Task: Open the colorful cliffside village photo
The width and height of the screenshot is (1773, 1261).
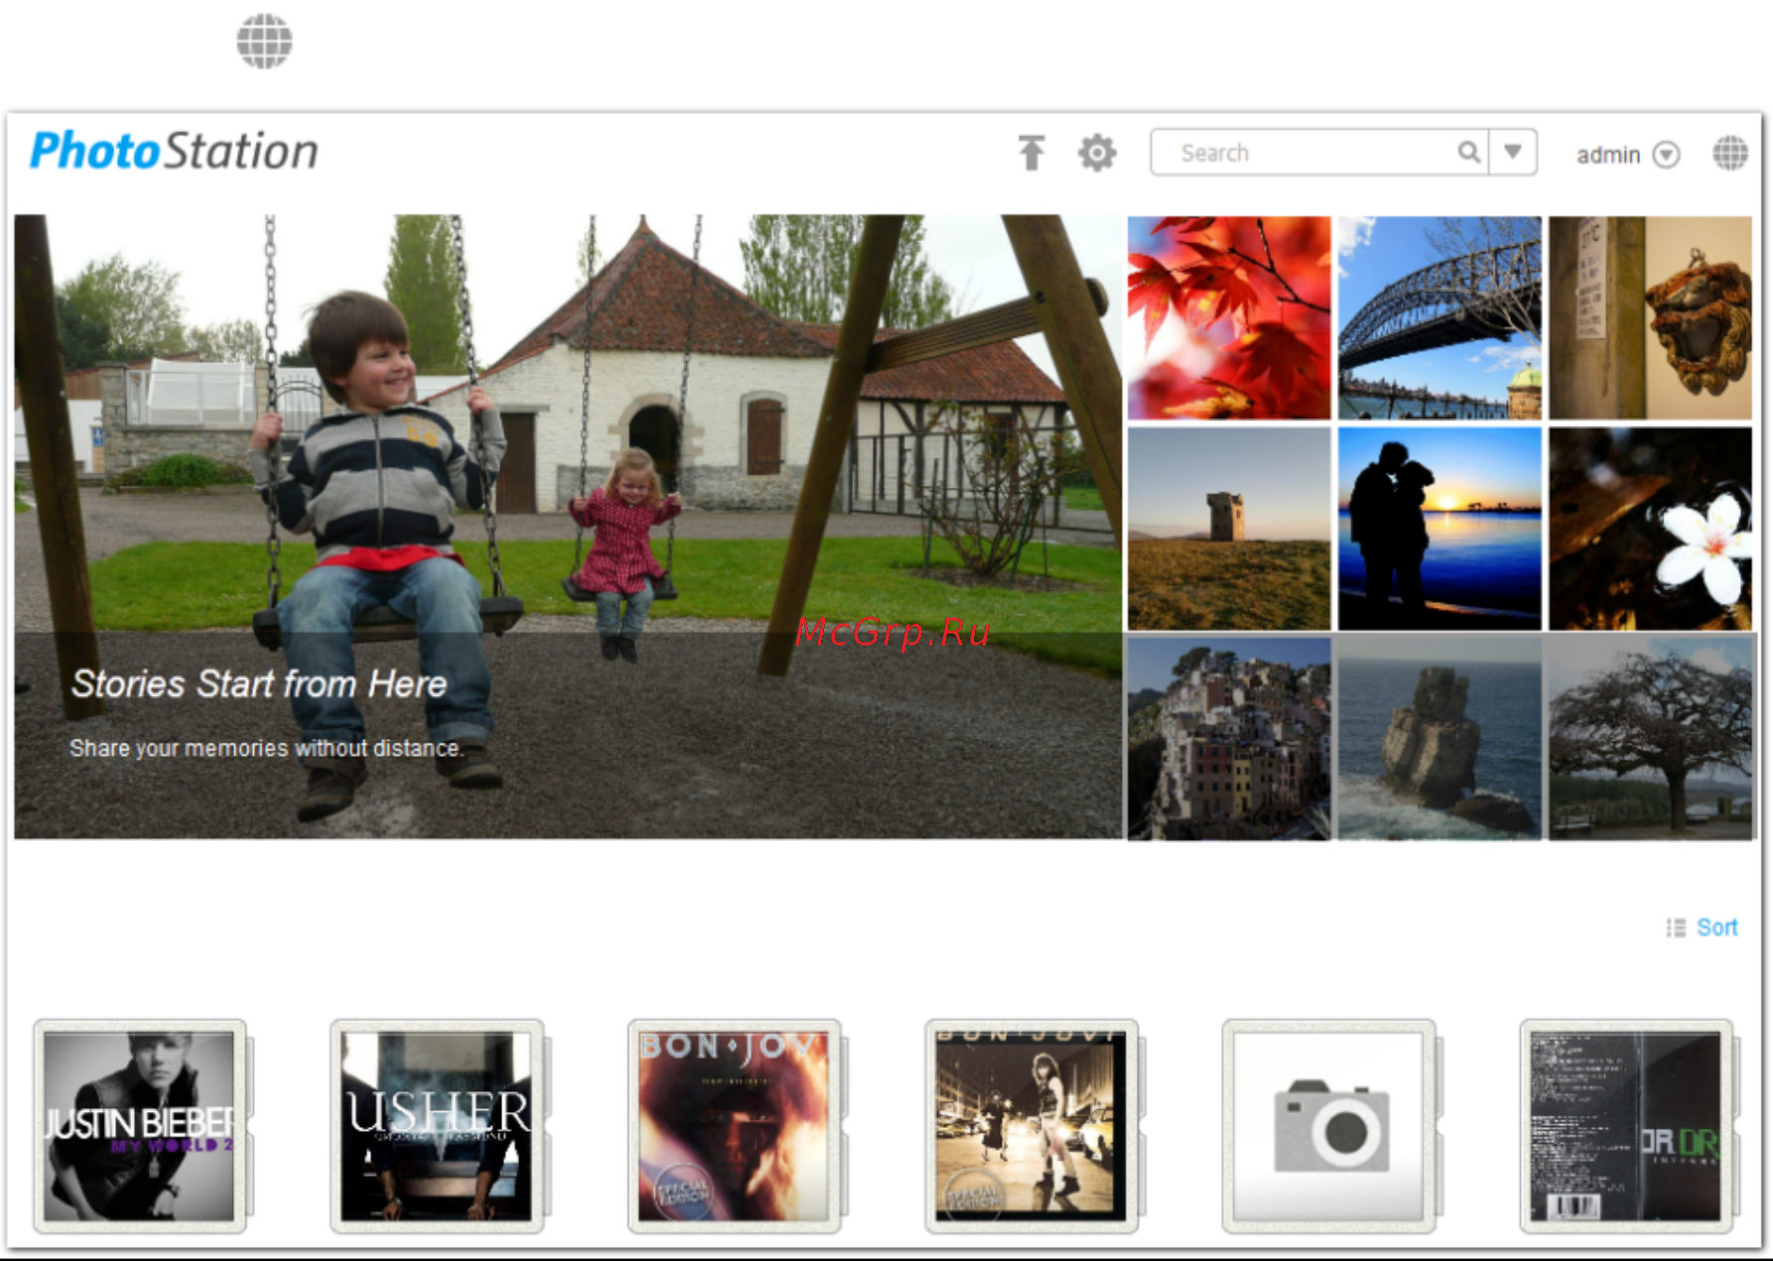Action: pos(1229,739)
